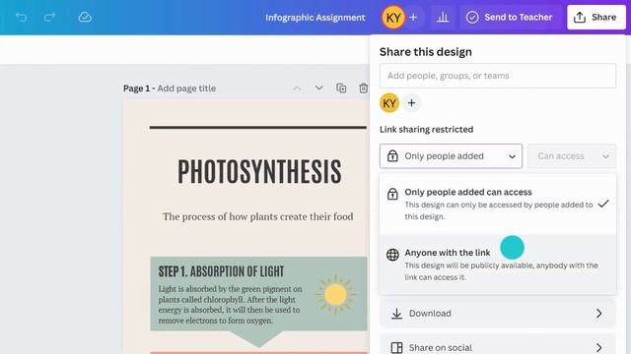Open the Only people added dropdown

pyautogui.click(x=451, y=156)
